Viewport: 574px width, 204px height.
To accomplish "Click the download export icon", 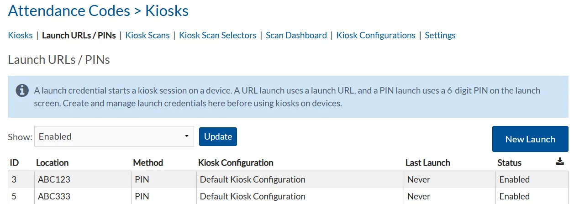I will [559, 162].
